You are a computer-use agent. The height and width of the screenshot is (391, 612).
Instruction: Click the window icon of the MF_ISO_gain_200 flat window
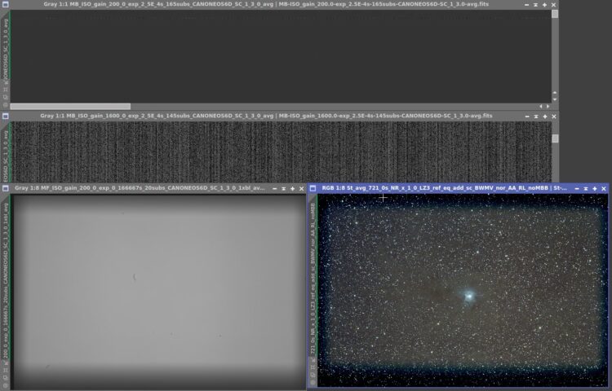[x=6, y=188]
